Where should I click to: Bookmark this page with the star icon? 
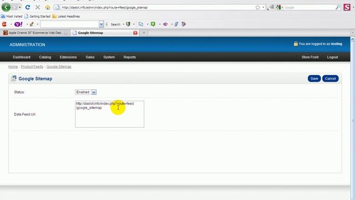(257, 7)
